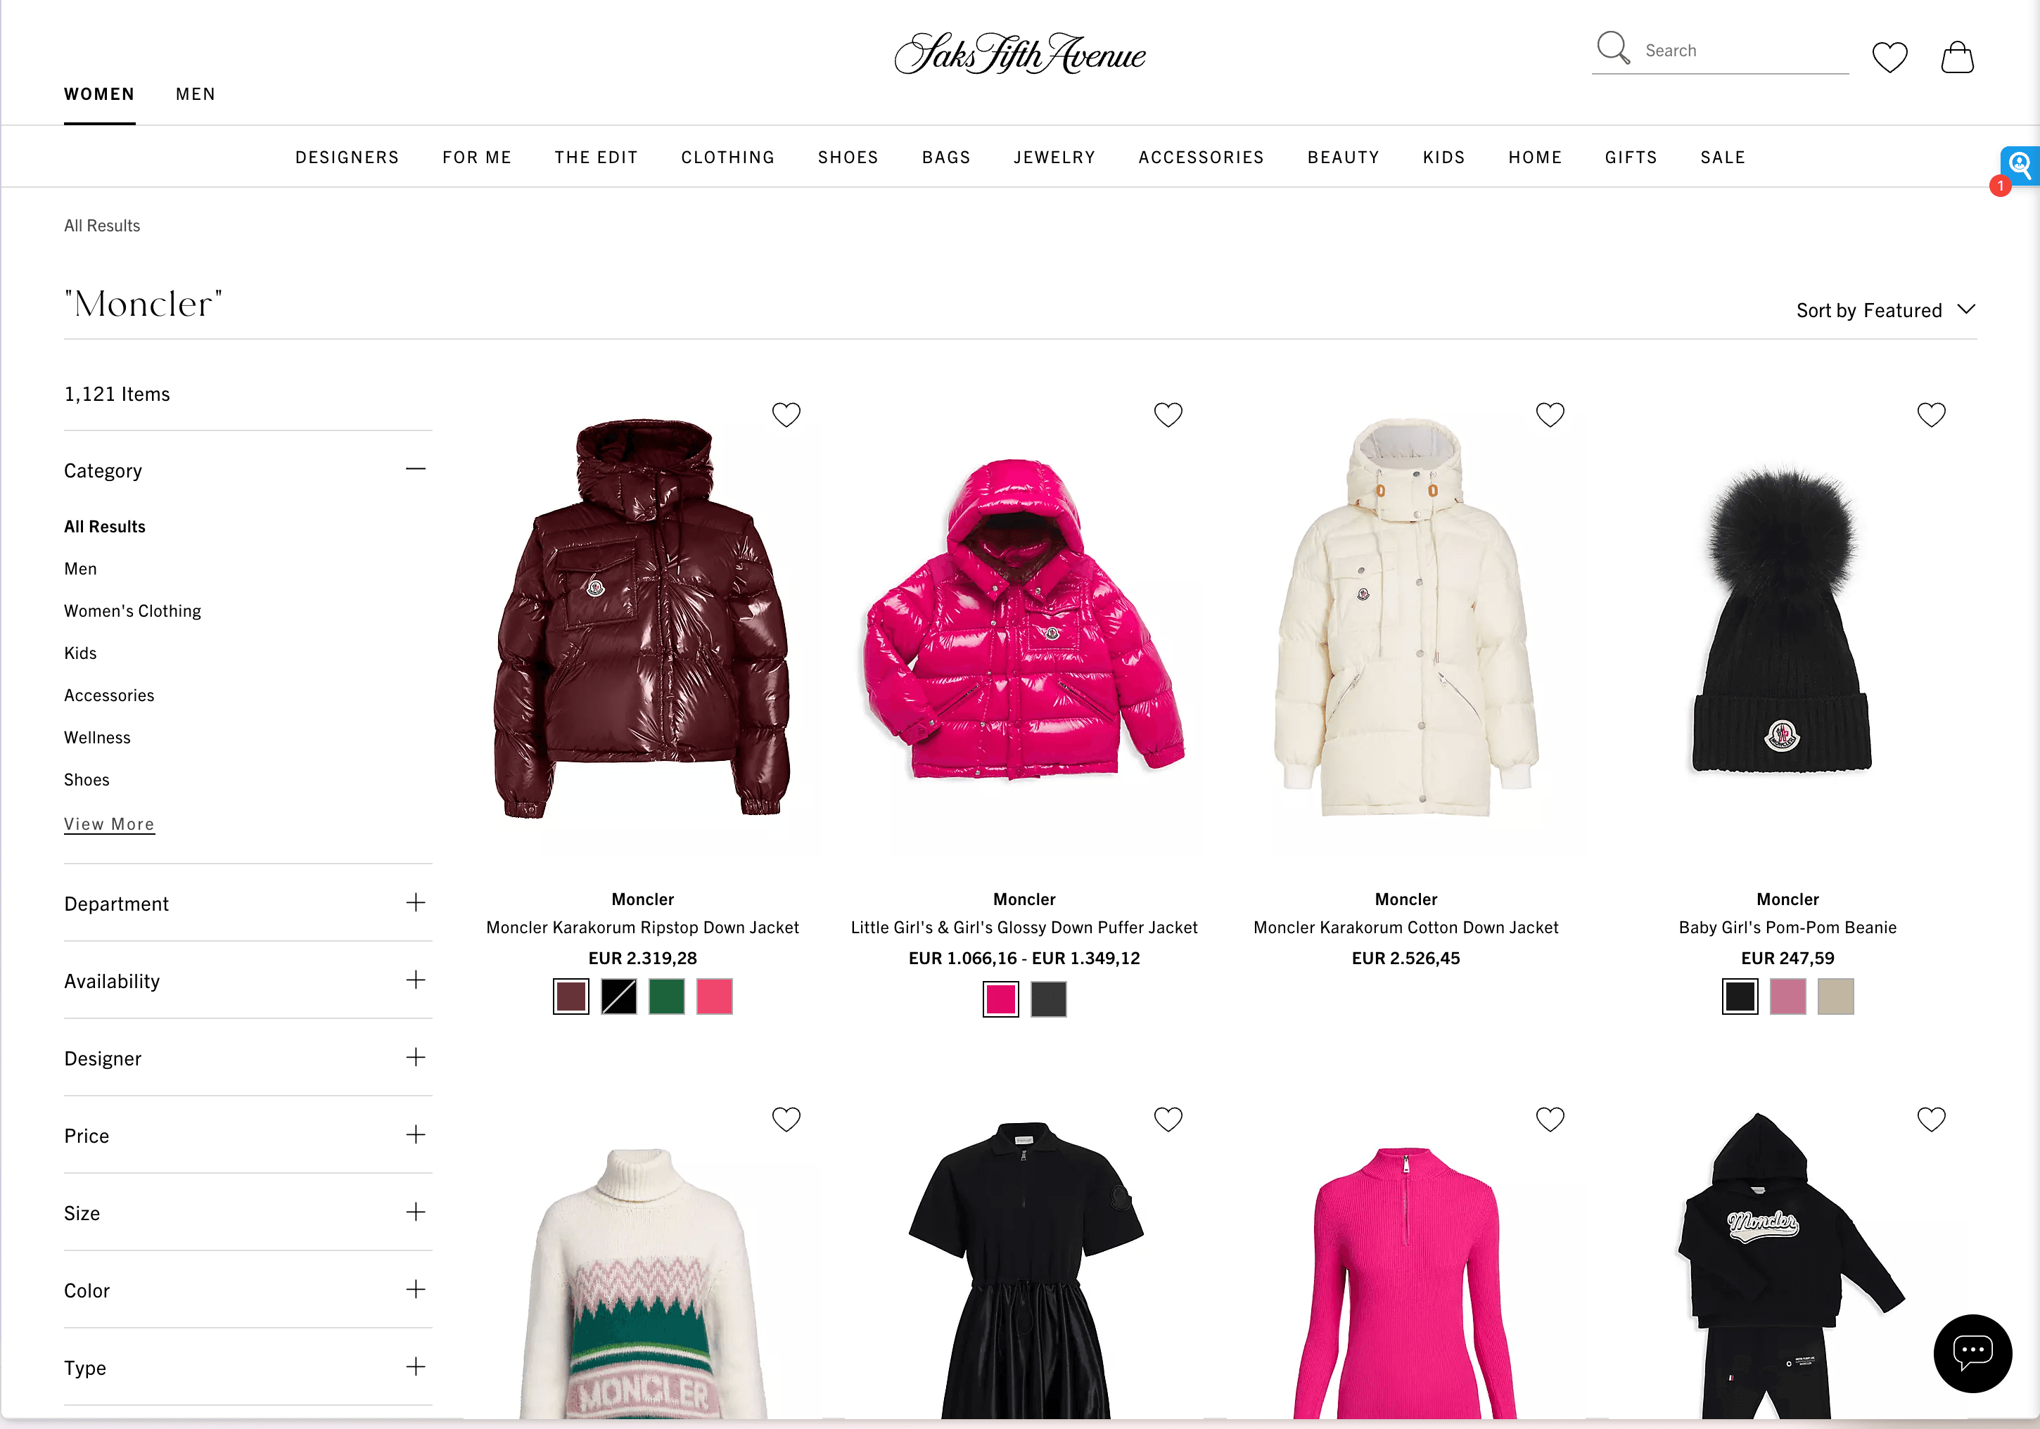
Task: Favorite the Karakorum Cotton Down Jacket heart
Action: point(1550,415)
